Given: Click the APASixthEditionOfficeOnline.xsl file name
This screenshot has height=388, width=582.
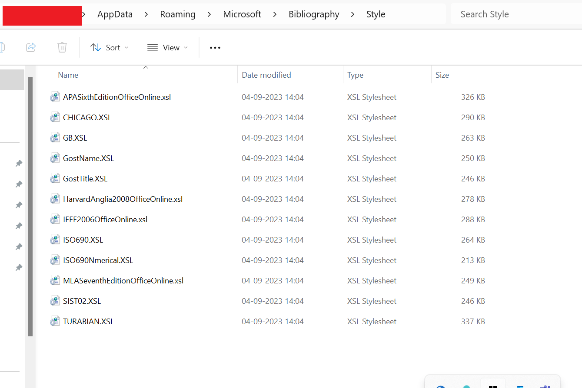Looking at the screenshot, I should pos(117,97).
